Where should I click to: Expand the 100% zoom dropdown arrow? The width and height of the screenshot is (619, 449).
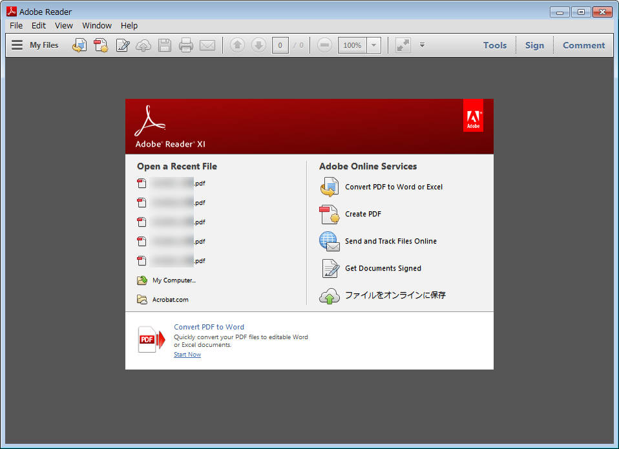[373, 45]
